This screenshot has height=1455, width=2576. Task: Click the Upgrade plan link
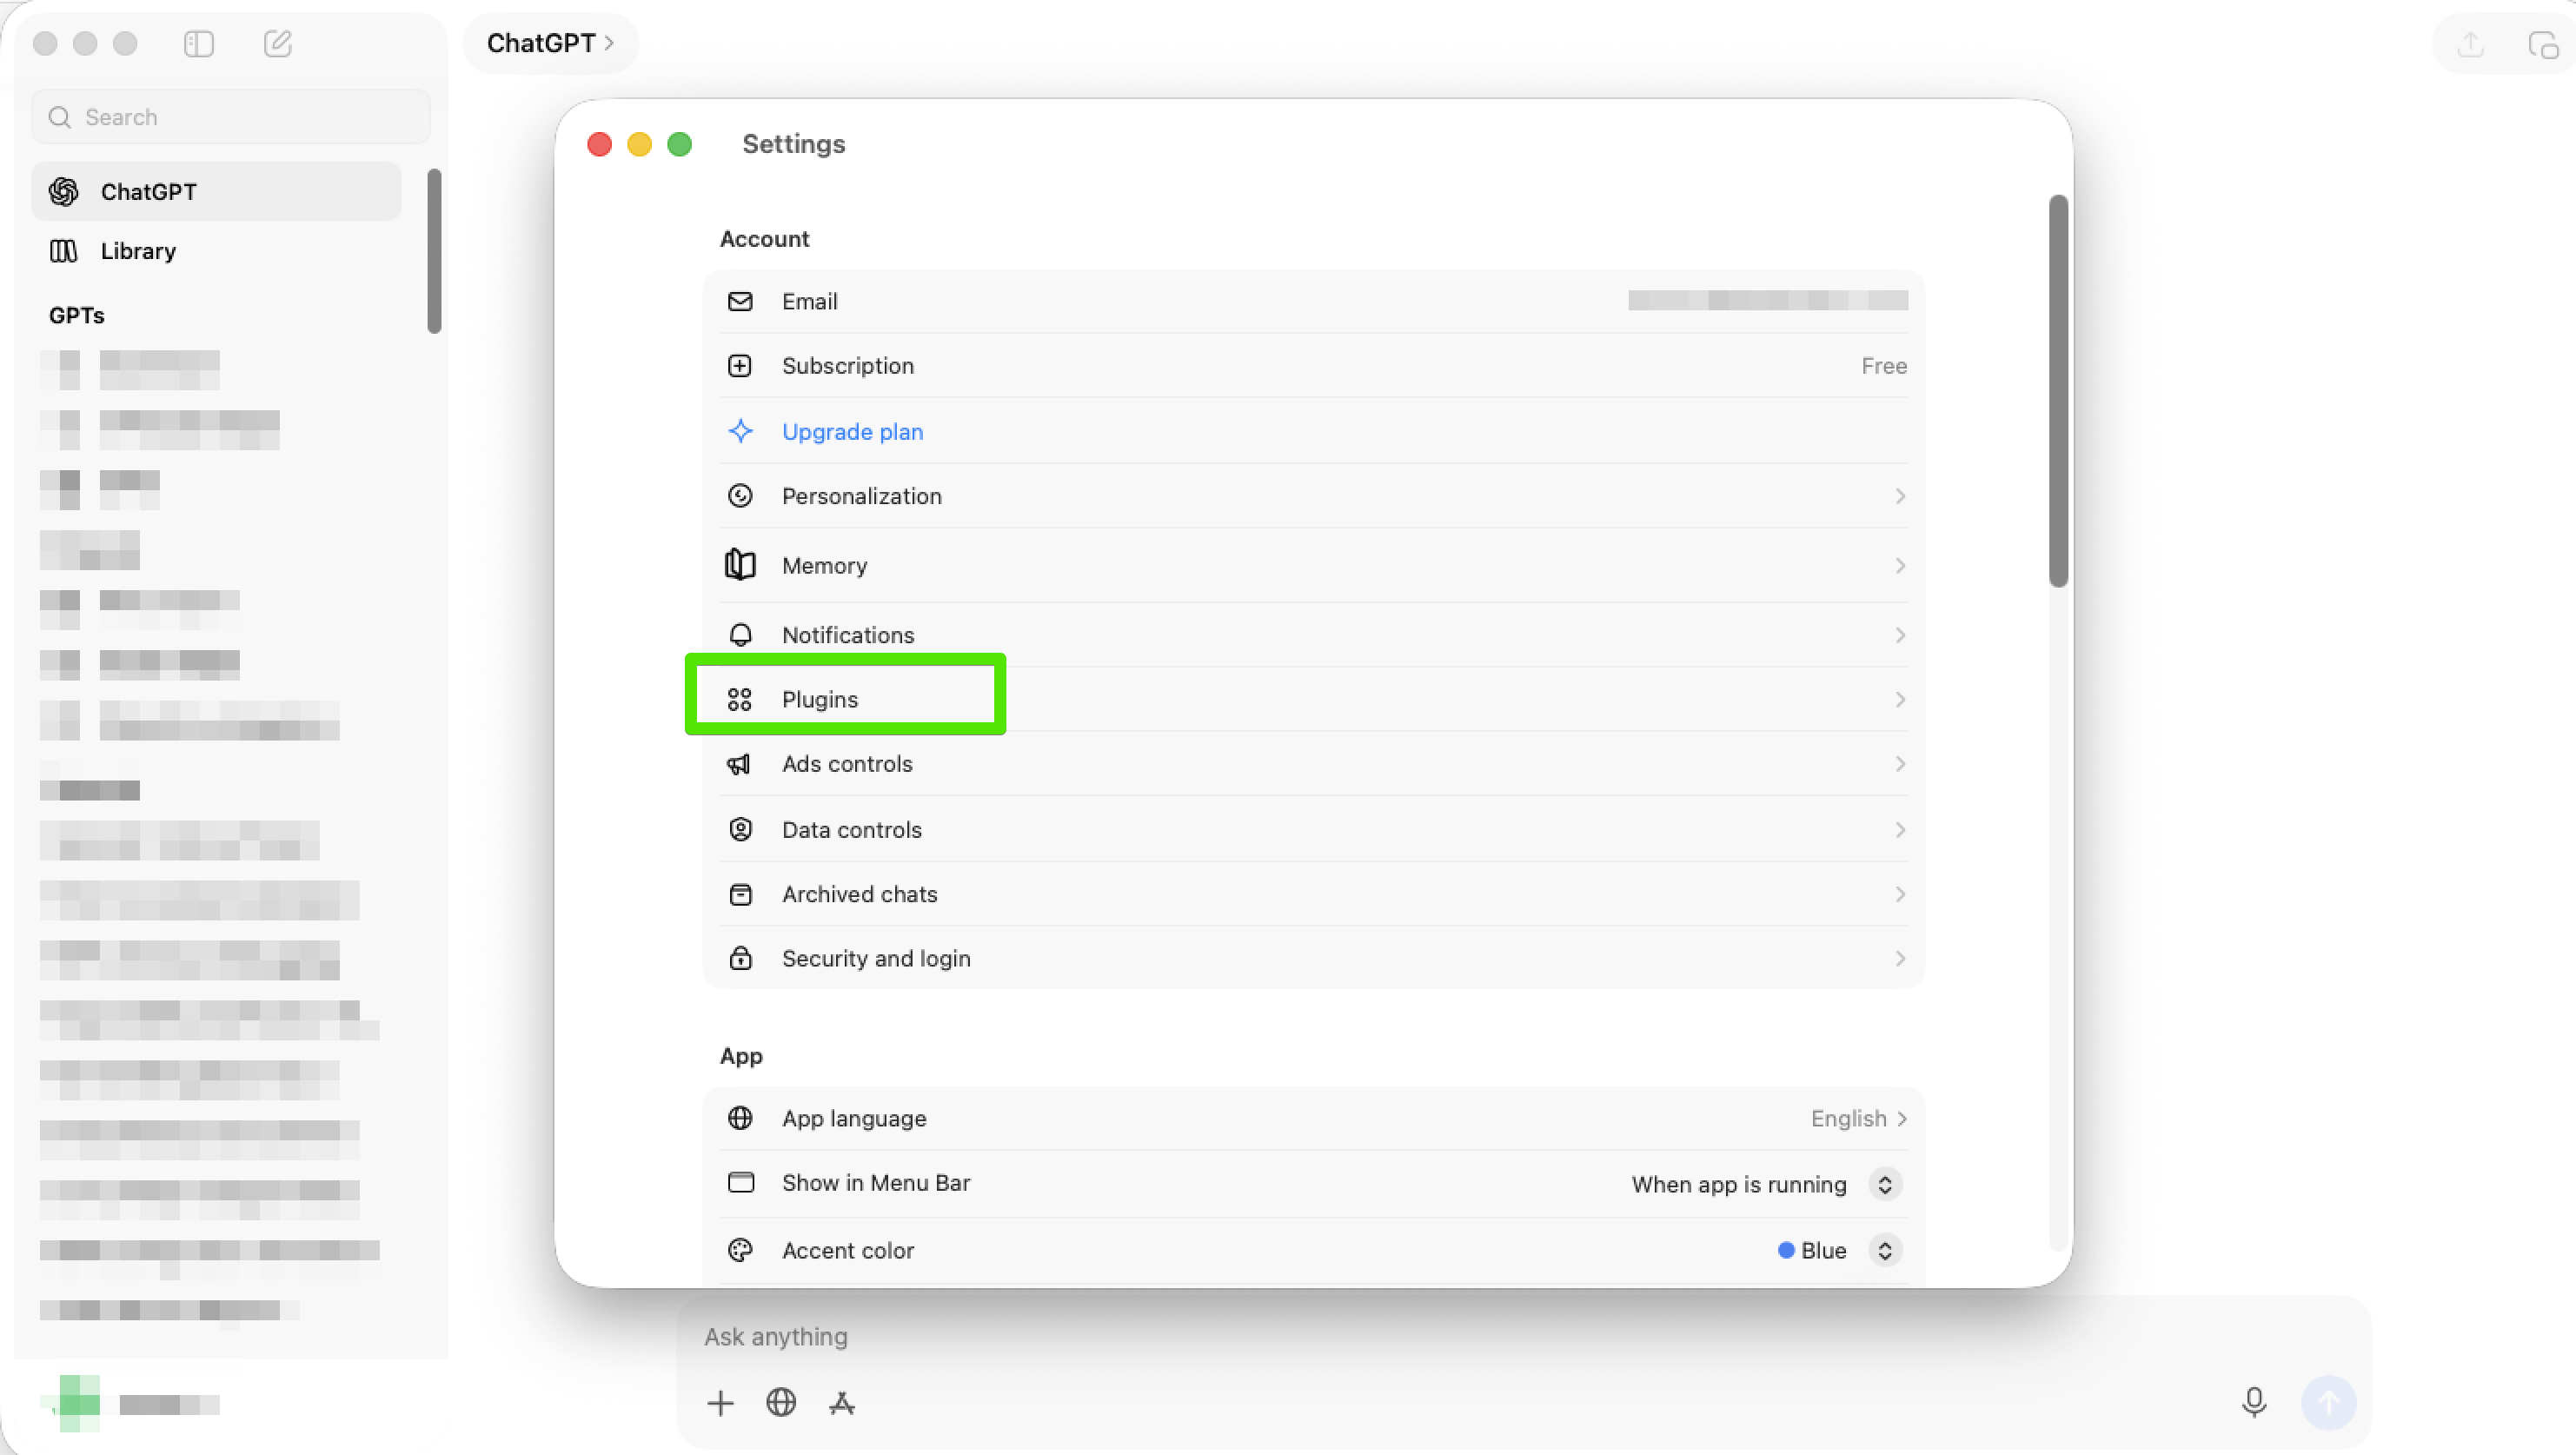[852, 432]
